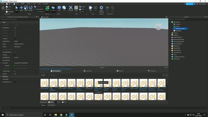Open the Audio category dropdown
Image resolution: width=208 pixels, height=117 pixels.
(x=45, y=75)
